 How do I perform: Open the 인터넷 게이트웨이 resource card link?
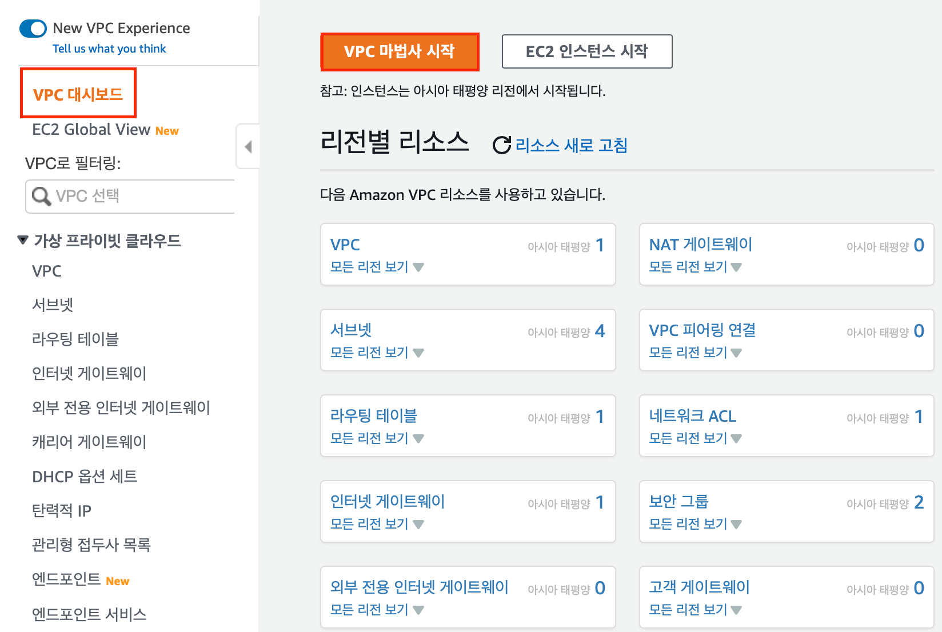coord(388,502)
